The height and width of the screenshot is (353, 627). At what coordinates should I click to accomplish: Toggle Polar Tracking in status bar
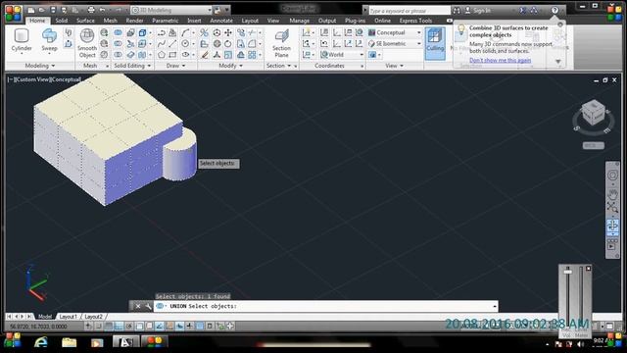[128, 327]
